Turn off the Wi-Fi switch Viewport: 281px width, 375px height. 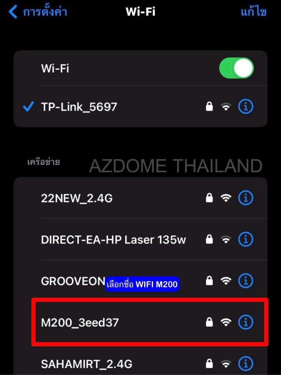click(236, 68)
